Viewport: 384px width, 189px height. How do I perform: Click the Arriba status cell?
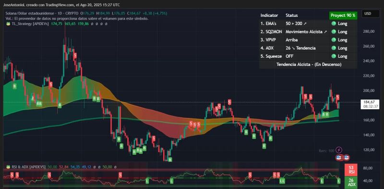tap(291, 40)
